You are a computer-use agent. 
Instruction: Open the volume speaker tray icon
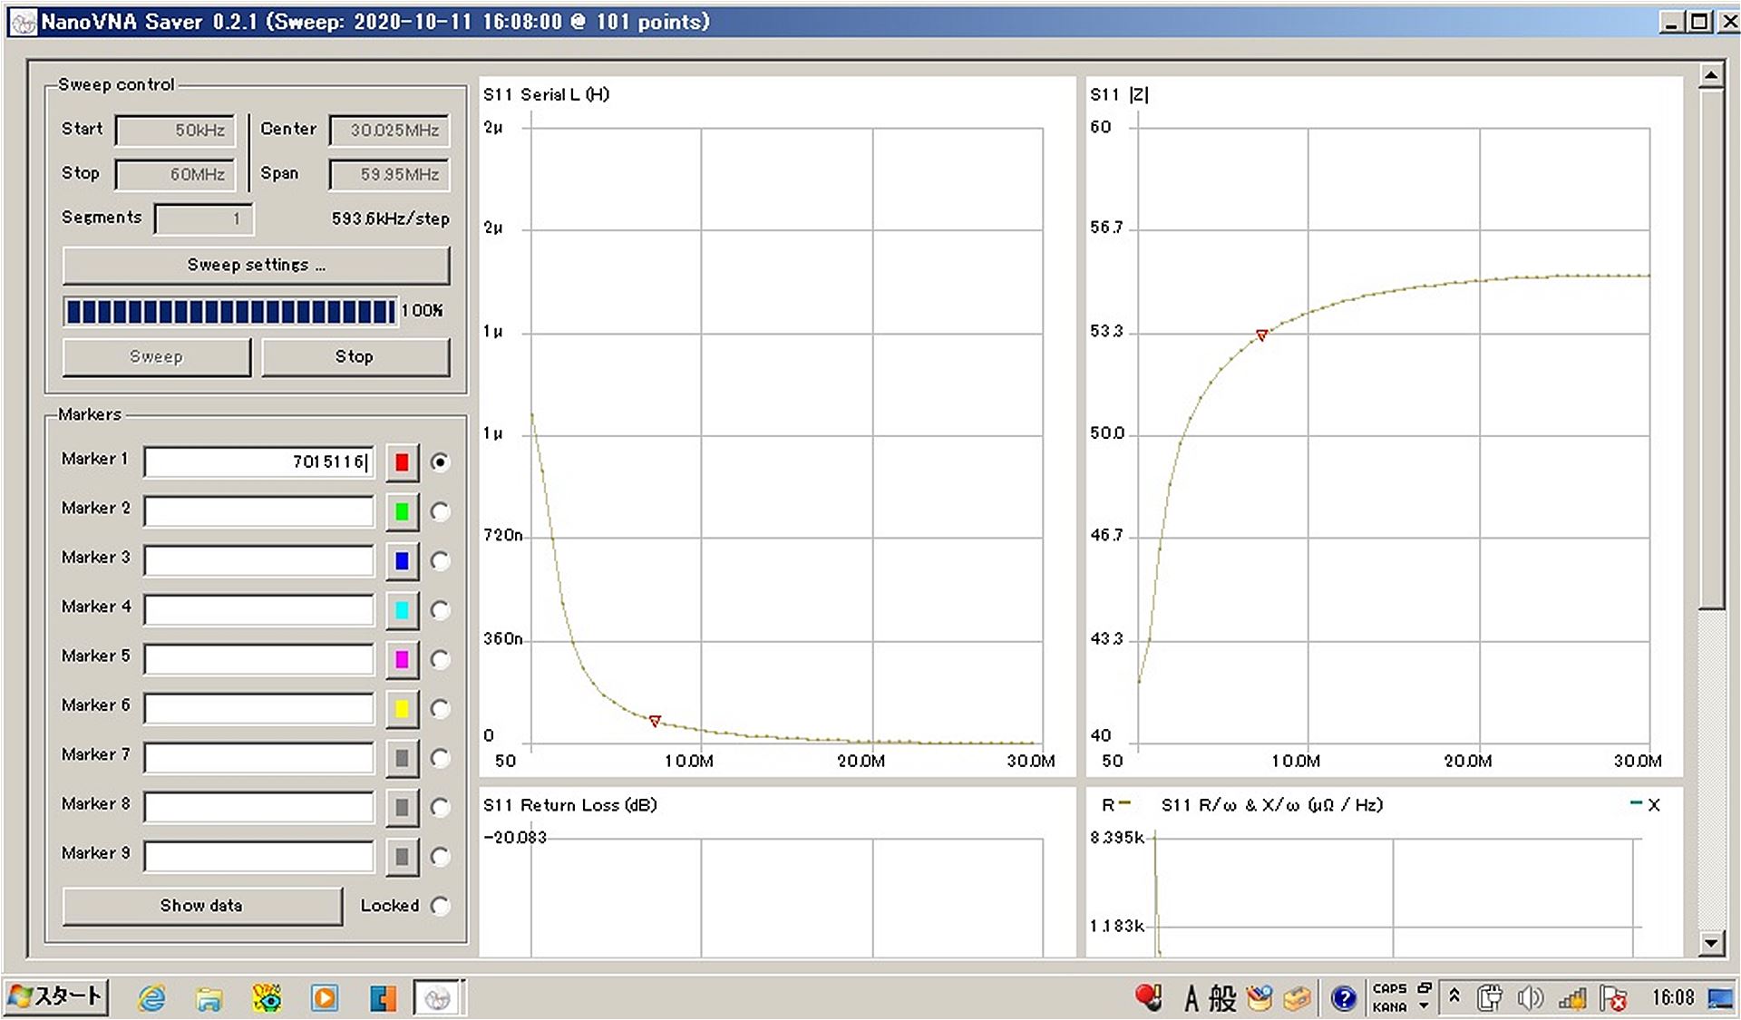tap(1531, 998)
